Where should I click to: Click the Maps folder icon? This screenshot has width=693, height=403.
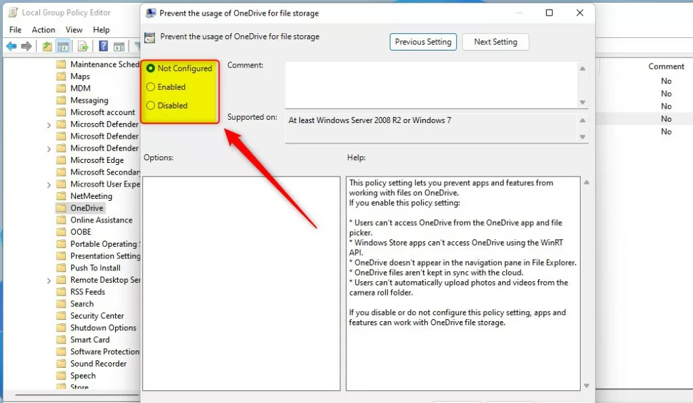pos(61,76)
